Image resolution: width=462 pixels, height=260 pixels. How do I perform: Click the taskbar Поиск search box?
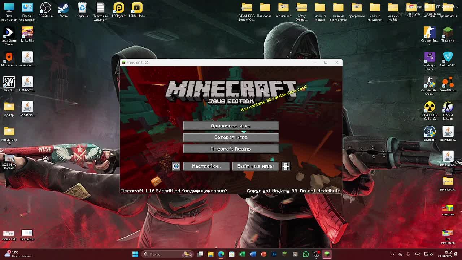168,254
